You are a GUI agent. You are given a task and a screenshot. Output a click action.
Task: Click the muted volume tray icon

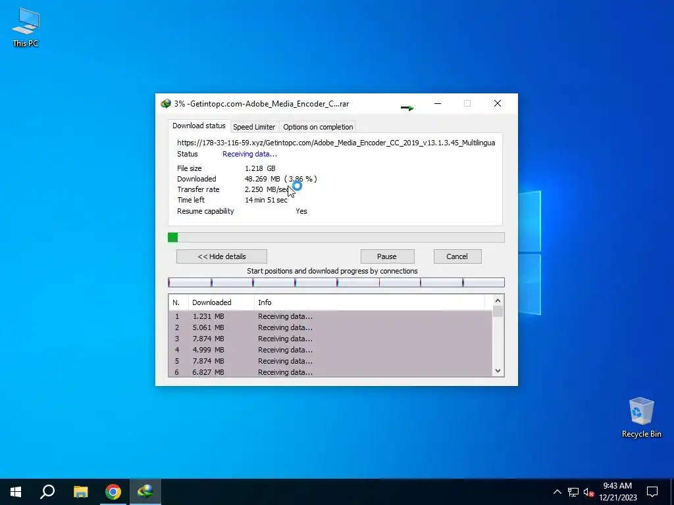click(x=588, y=492)
